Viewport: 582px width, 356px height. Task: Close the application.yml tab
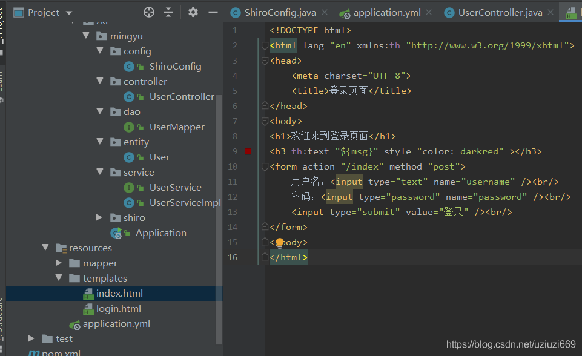click(x=429, y=12)
